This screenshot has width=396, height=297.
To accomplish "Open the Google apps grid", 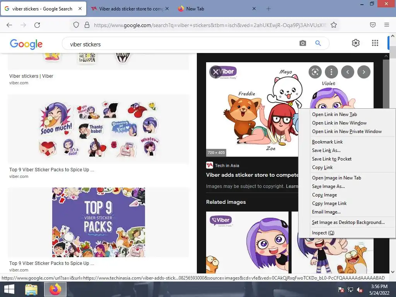I will (375, 43).
